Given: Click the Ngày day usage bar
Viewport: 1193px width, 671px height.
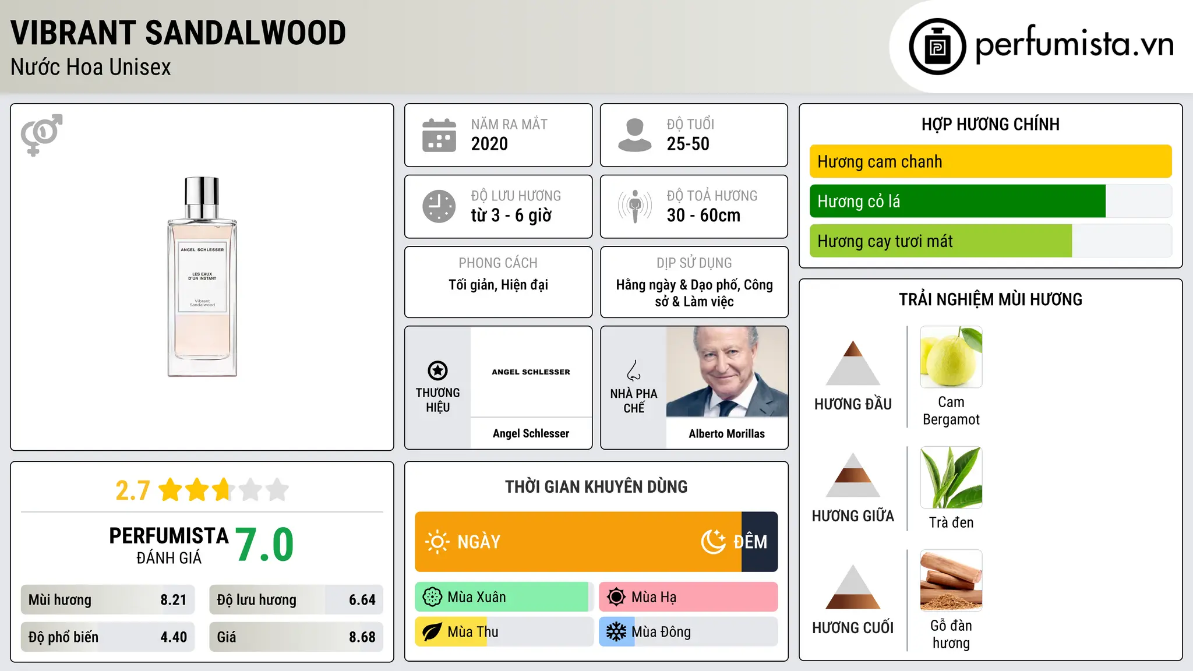Looking at the screenshot, I should [578, 542].
